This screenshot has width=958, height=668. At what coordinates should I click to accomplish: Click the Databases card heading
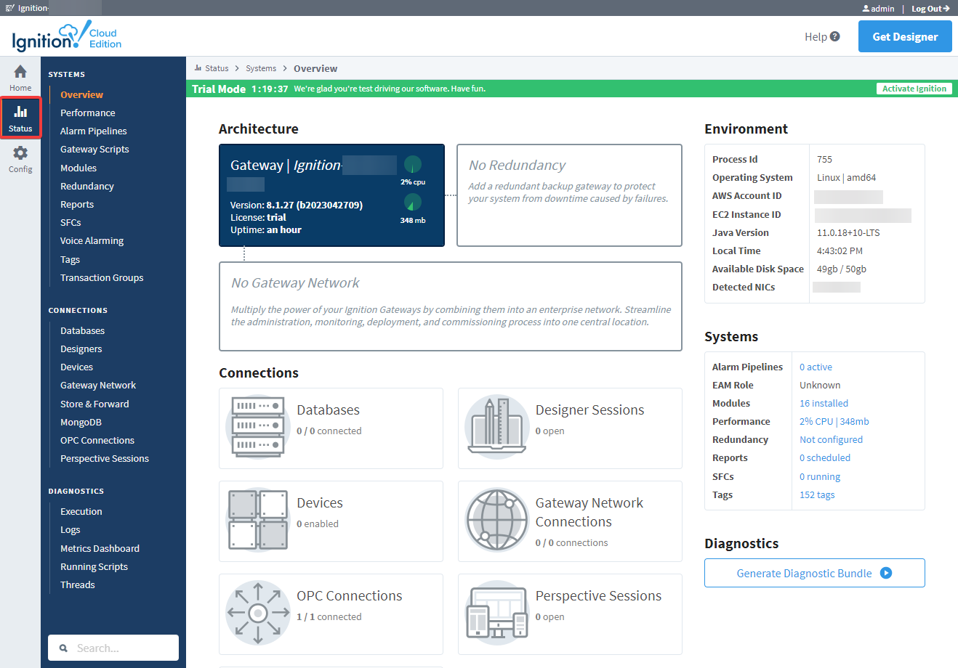328,410
